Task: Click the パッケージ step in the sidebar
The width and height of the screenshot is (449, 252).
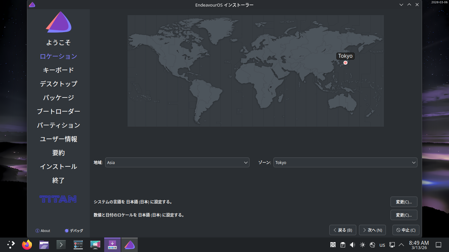Action: 59,98
